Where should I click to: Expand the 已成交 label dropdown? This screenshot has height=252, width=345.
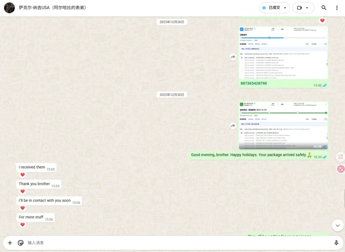coord(274,8)
